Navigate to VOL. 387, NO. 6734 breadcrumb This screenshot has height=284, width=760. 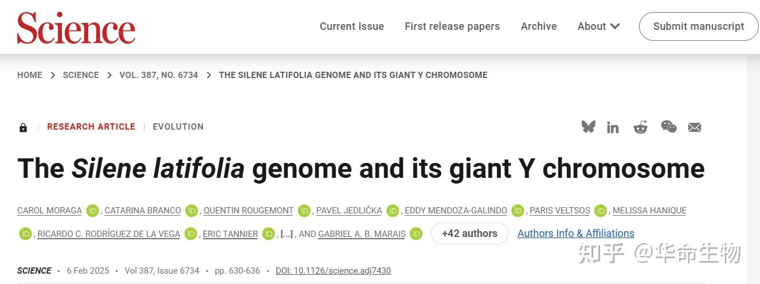[158, 75]
